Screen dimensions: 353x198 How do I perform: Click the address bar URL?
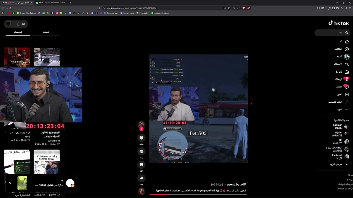coord(132,8)
